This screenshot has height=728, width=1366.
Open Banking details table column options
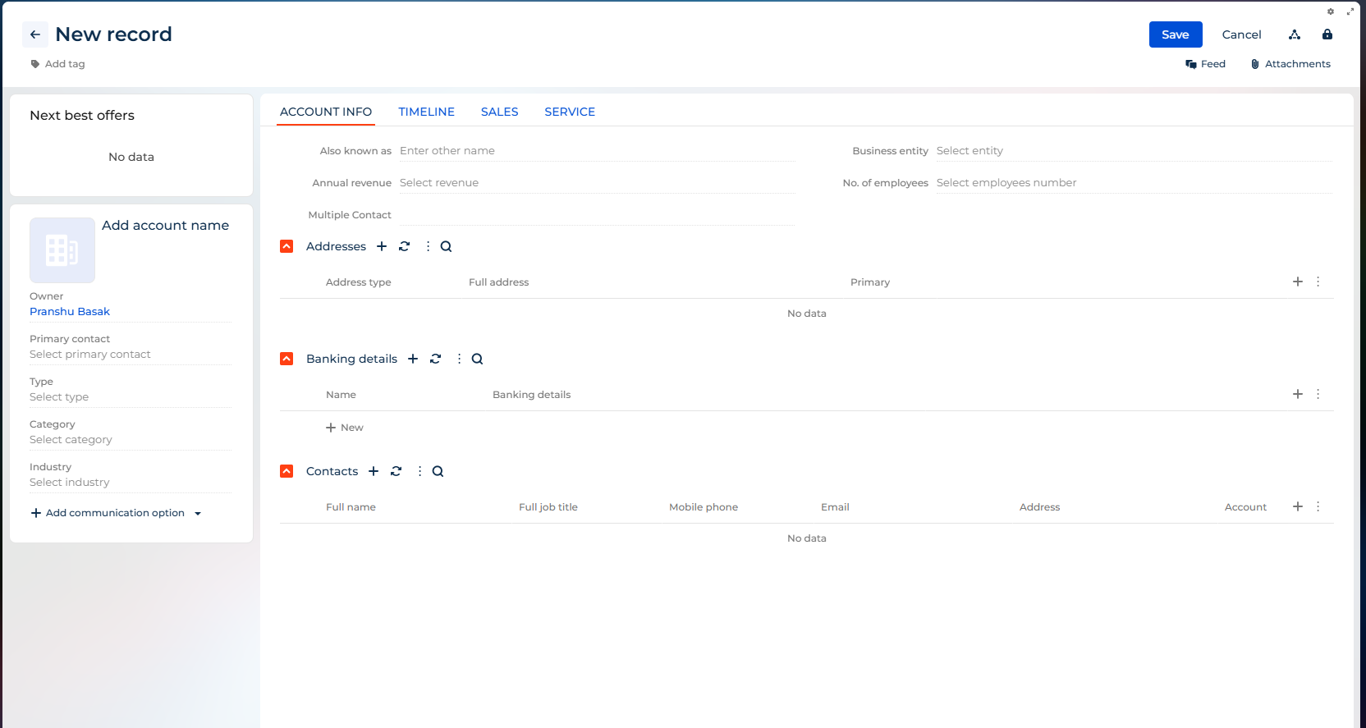click(1318, 394)
